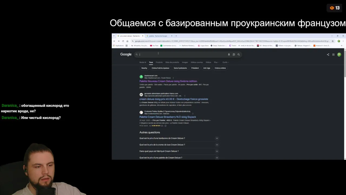Apply the 'Anti-âge' filter chip
This screenshot has height=195, width=346.
click(207, 68)
